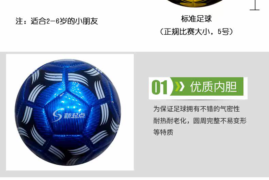
Task: Select the green 01 number badge
Action: [160, 87]
